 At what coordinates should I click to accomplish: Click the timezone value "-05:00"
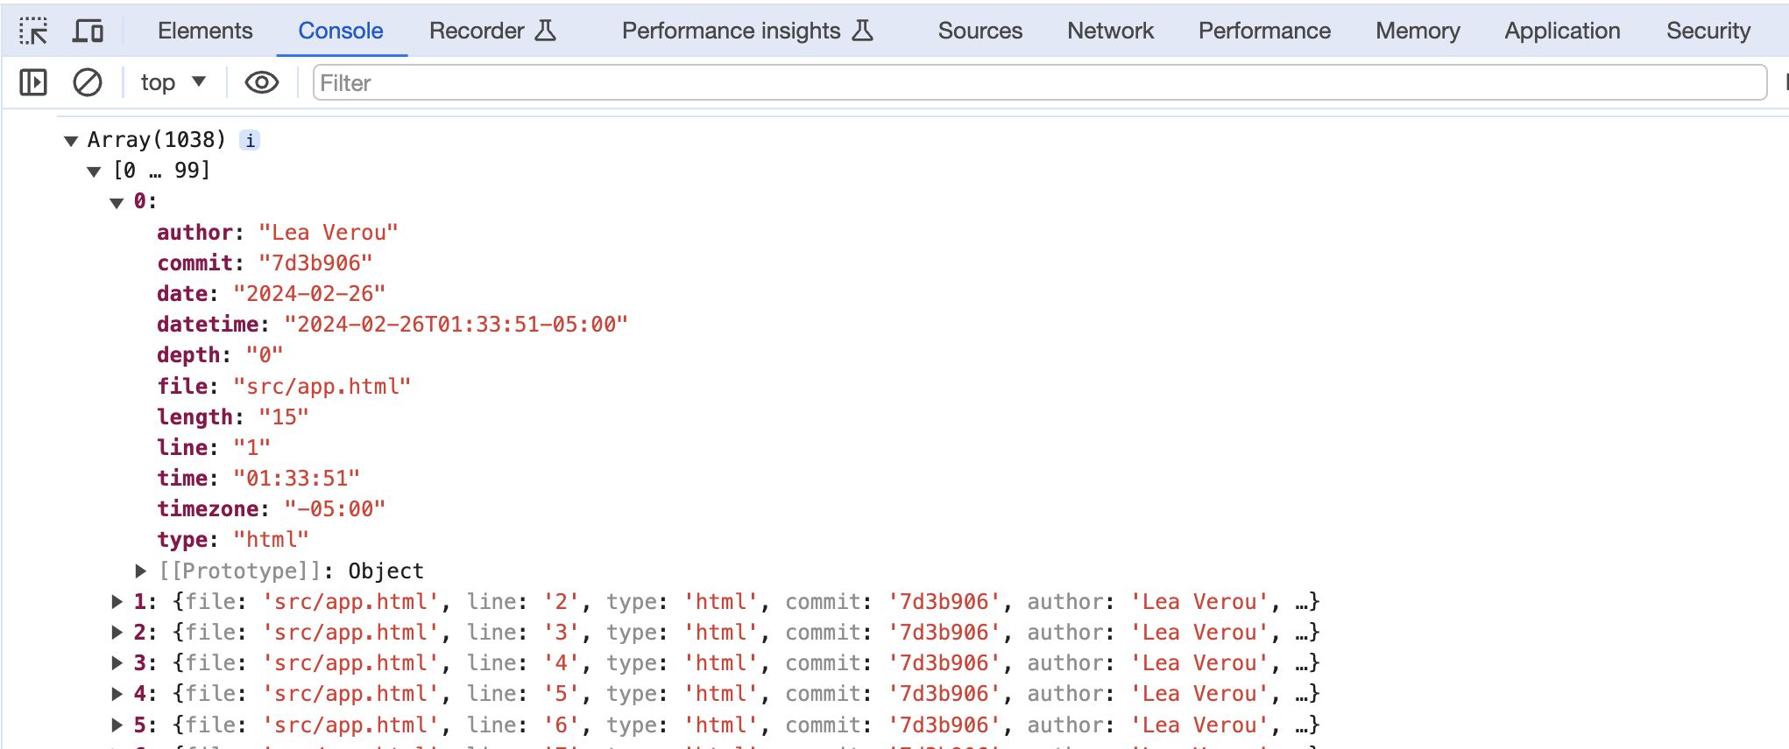click(x=335, y=509)
